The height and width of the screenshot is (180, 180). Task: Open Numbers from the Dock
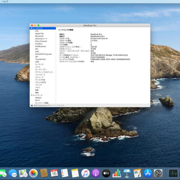(117, 173)
